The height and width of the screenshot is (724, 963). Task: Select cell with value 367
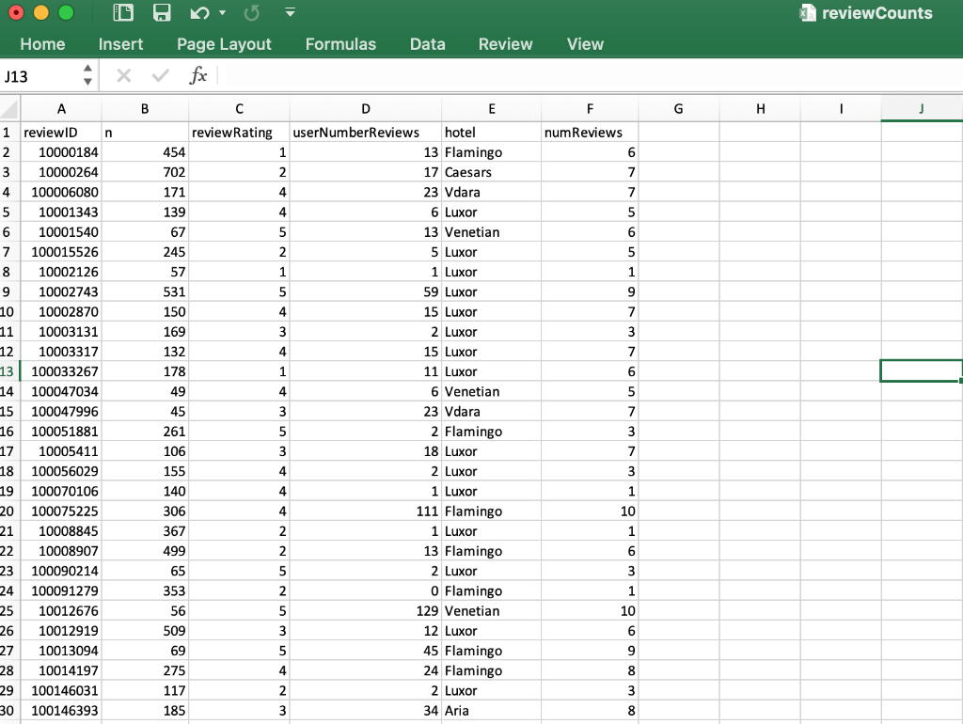pos(145,531)
